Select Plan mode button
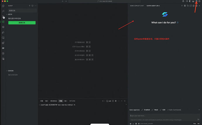The image size is (202, 125). [194, 124]
